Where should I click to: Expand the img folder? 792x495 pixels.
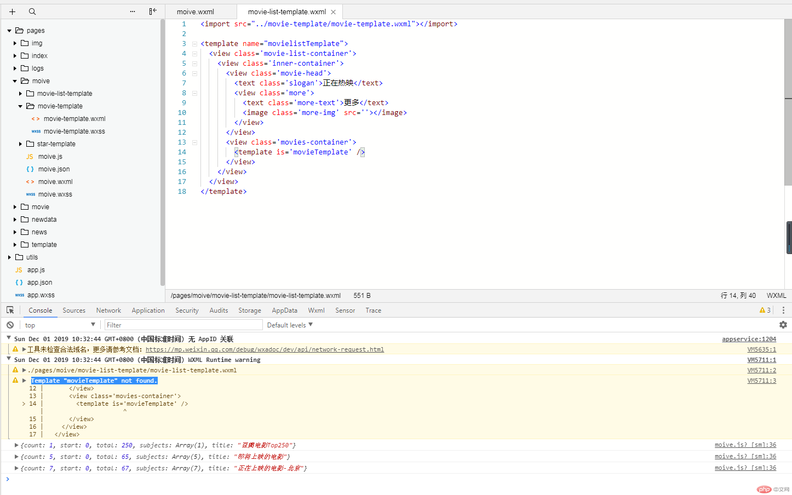15,43
